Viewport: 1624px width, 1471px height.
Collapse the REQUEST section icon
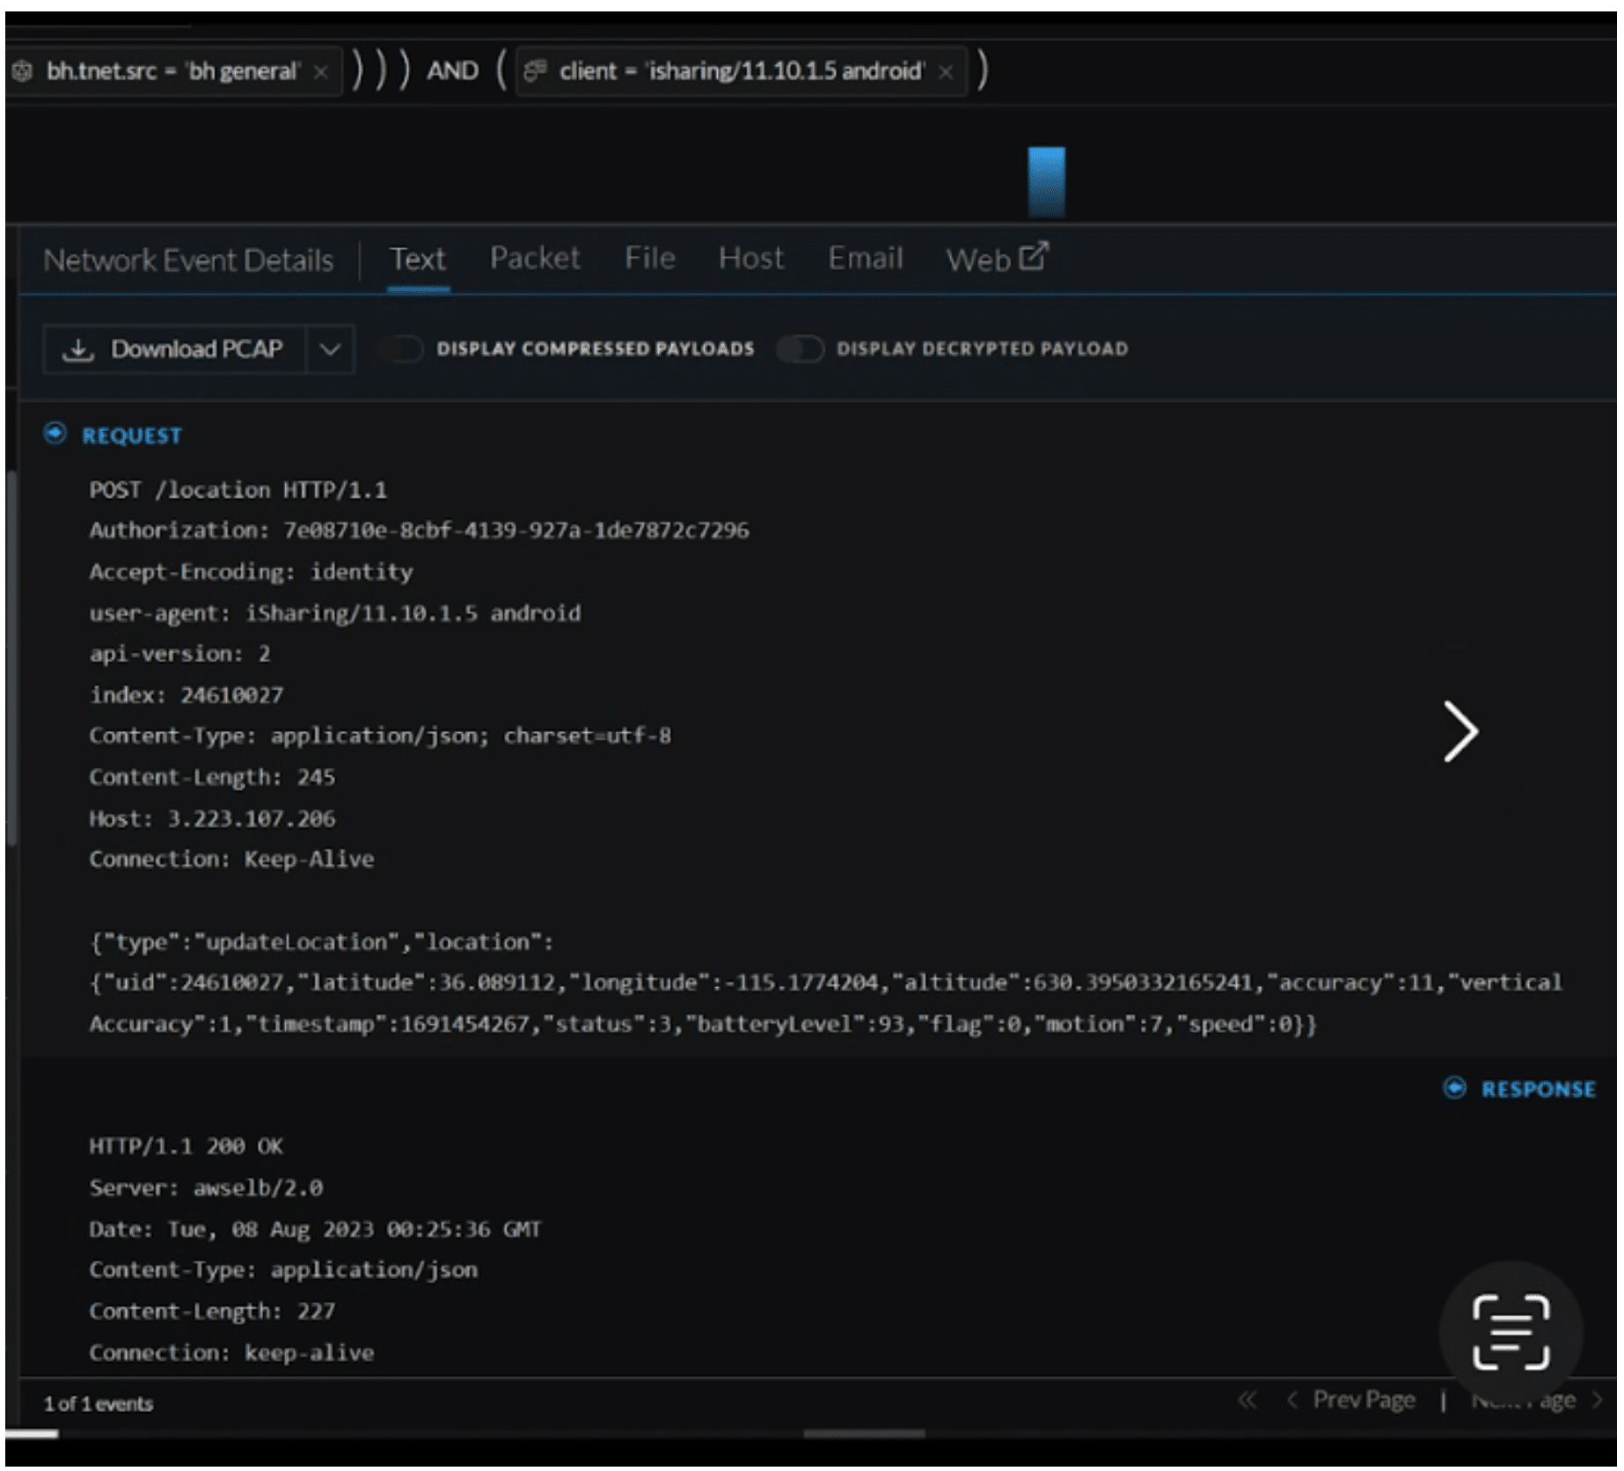pyautogui.click(x=55, y=434)
